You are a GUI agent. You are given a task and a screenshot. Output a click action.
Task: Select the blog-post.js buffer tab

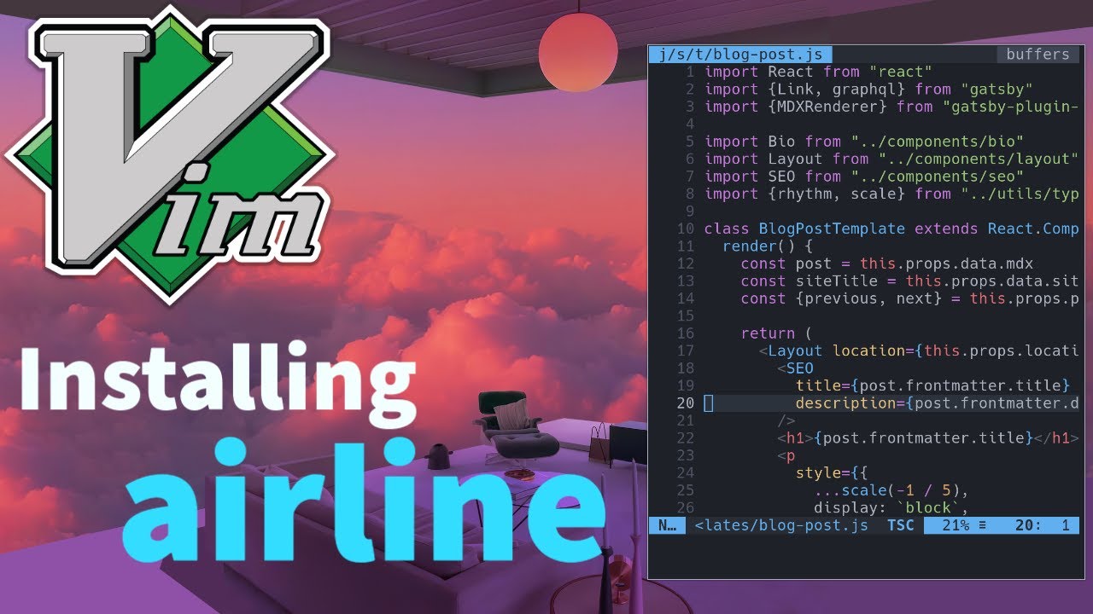739,54
